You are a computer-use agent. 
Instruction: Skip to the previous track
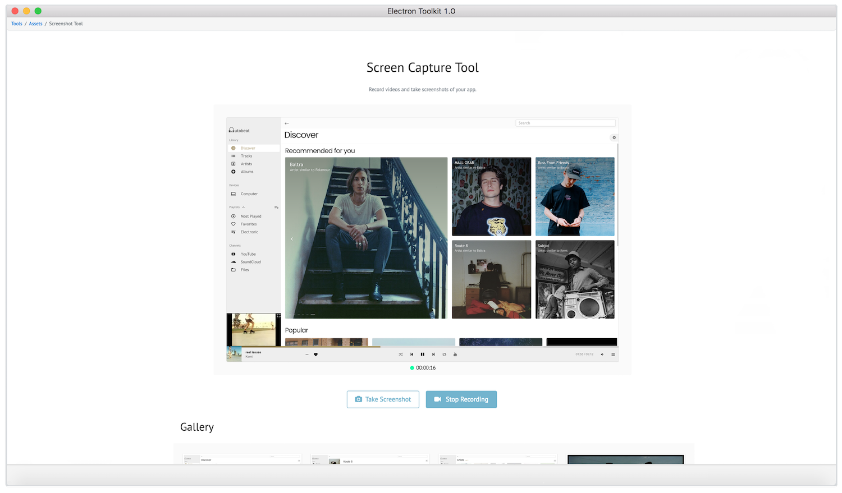click(x=411, y=354)
